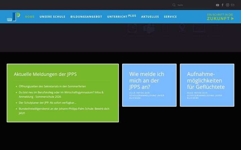
Task: Click the search magnifier icon
Action: click(174, 5)
